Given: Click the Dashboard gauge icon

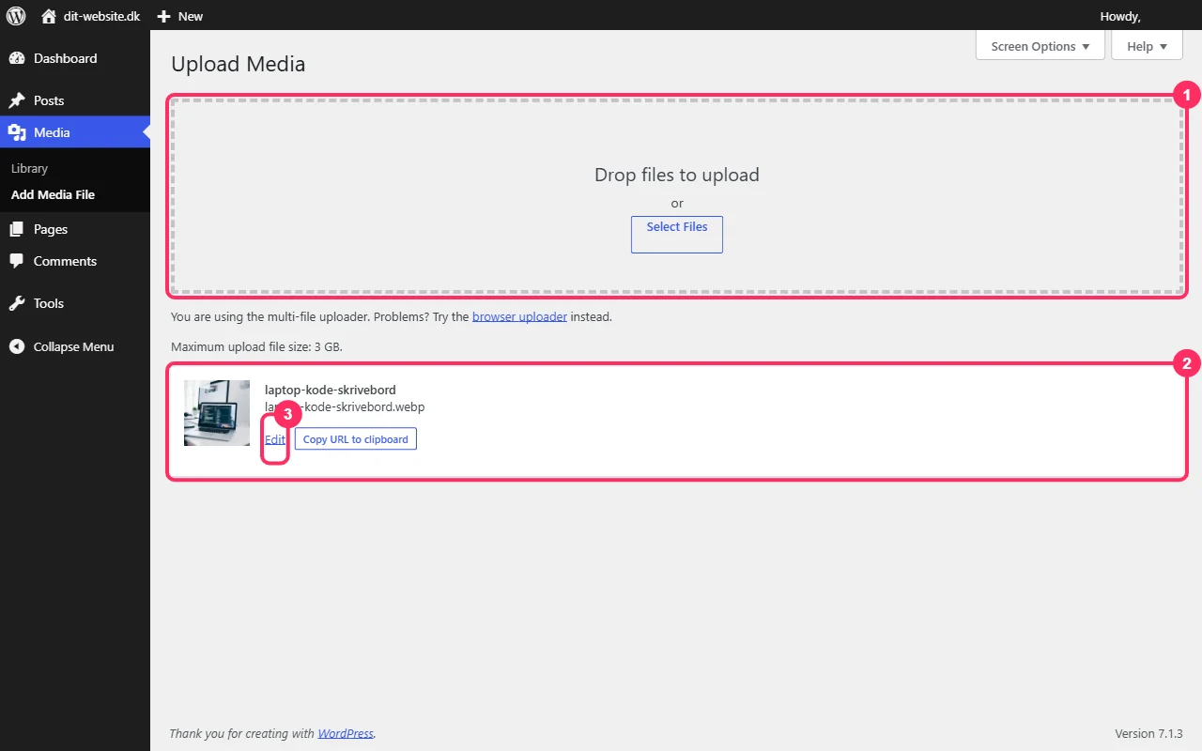Looking at the screenshot, I should point(17,58).
